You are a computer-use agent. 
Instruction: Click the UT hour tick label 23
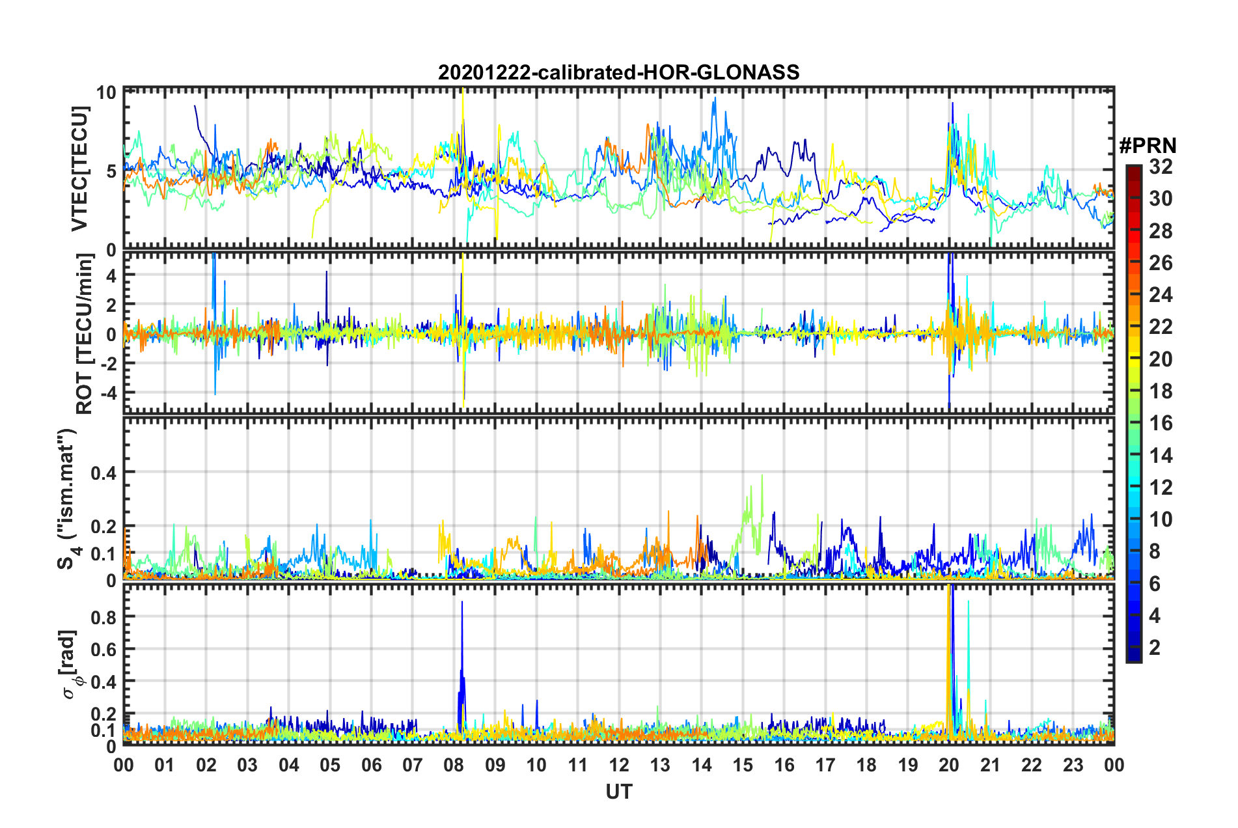click(x=1073, y=765)
